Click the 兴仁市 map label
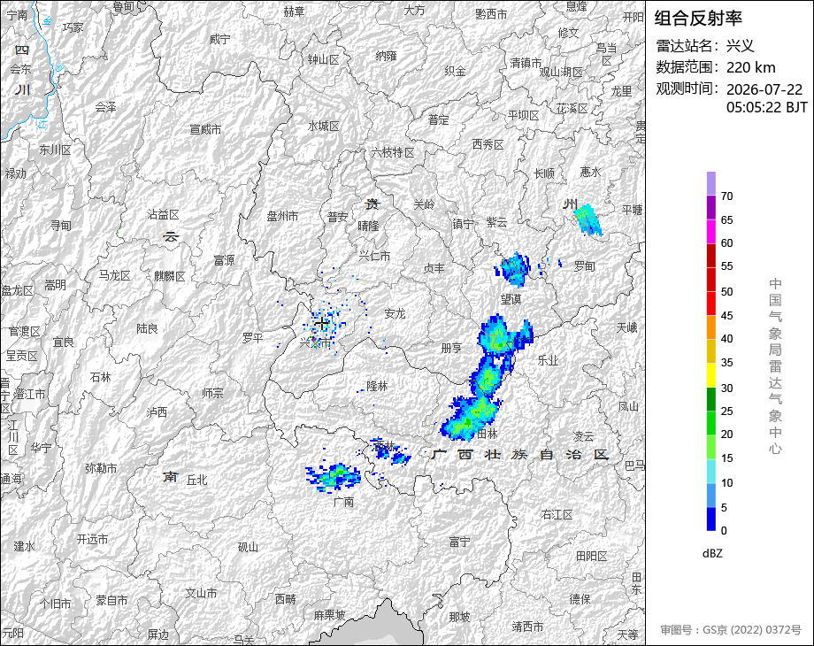 [x=374, y=256]
